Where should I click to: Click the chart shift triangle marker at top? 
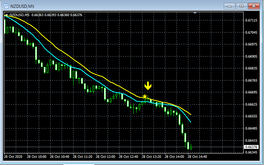pos(195,13)
